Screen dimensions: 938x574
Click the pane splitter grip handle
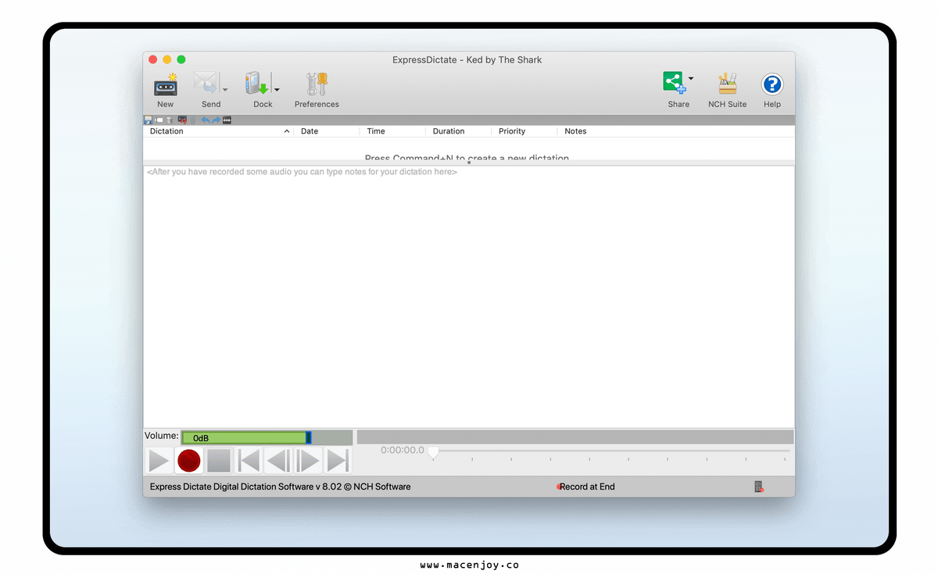pos(469,162)
